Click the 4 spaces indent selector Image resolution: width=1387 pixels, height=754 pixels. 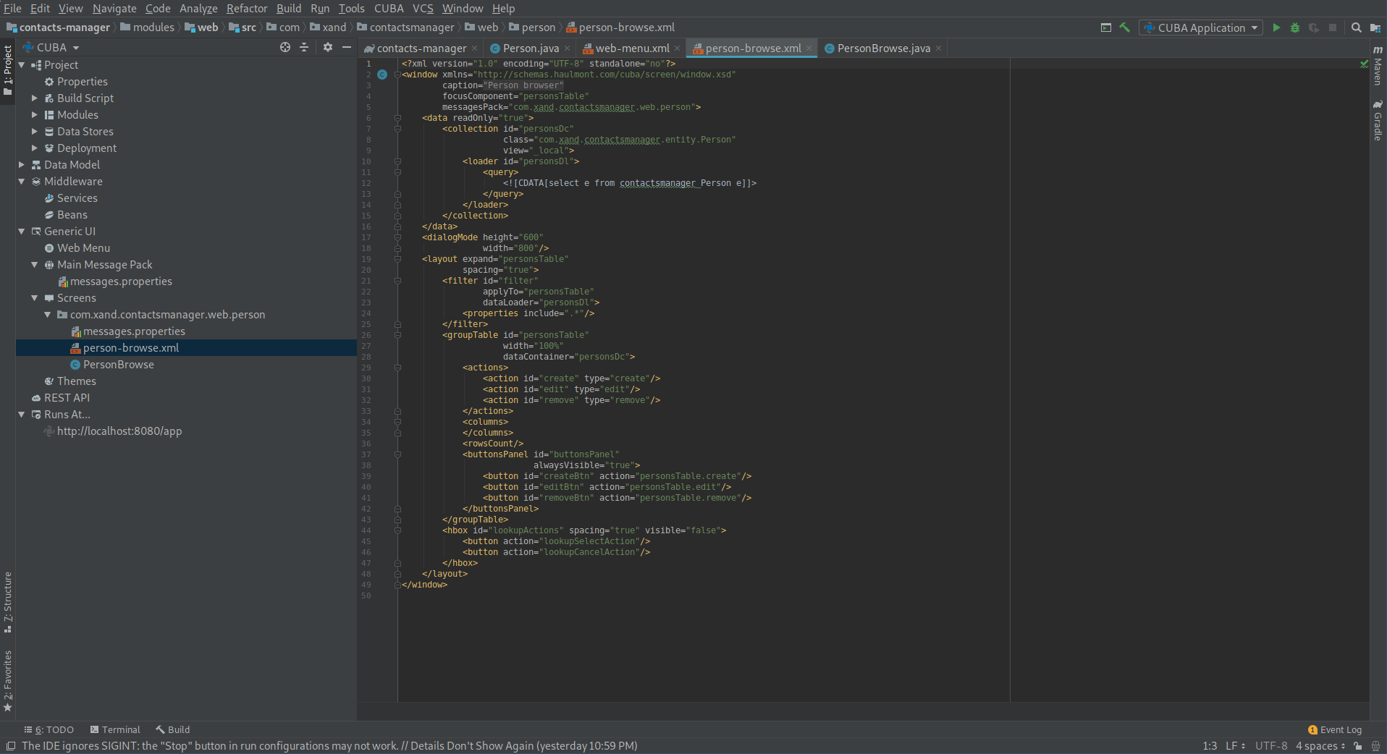(x=1320, y=746)
